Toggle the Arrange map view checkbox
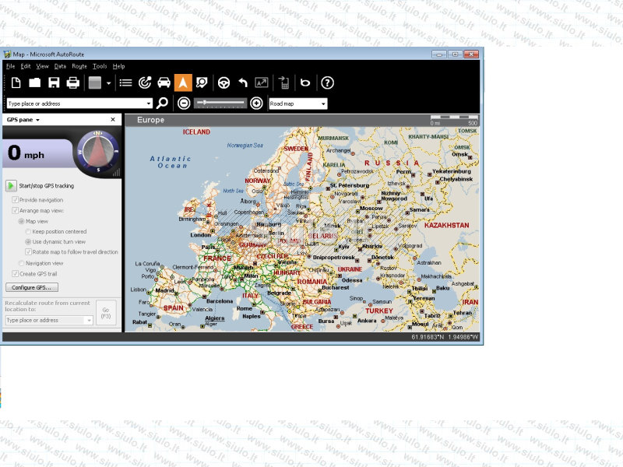The image size is (623, 467). (x=15, y=210)
